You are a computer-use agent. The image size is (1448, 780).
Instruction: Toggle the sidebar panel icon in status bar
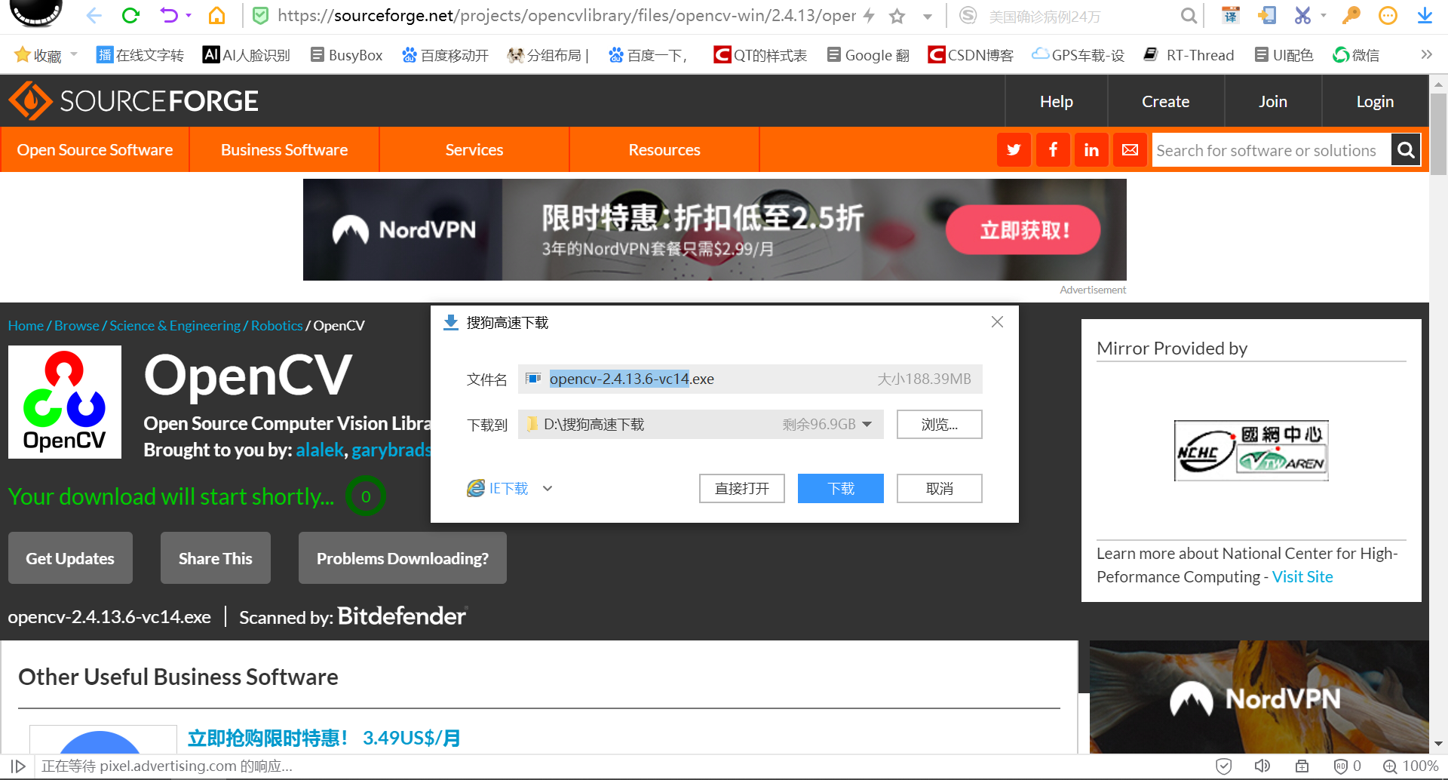pyautogui.click(x=18, y=766)
